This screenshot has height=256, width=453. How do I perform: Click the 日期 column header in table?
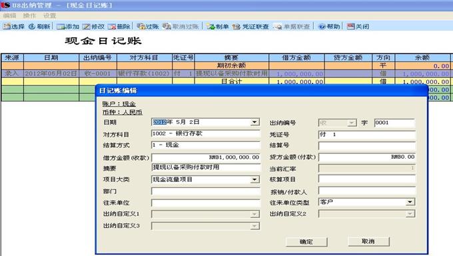[x=51, y=57]
